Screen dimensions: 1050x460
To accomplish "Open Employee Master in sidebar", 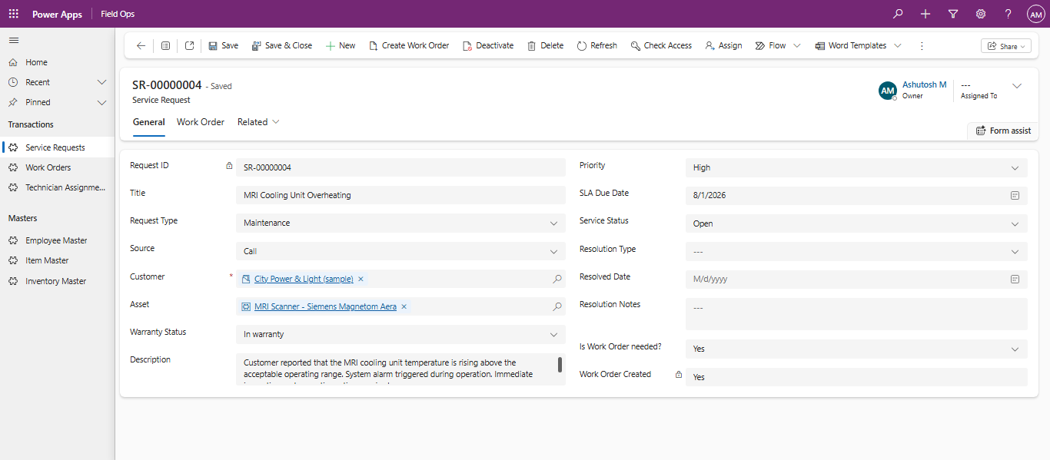I will click(57, 240).
